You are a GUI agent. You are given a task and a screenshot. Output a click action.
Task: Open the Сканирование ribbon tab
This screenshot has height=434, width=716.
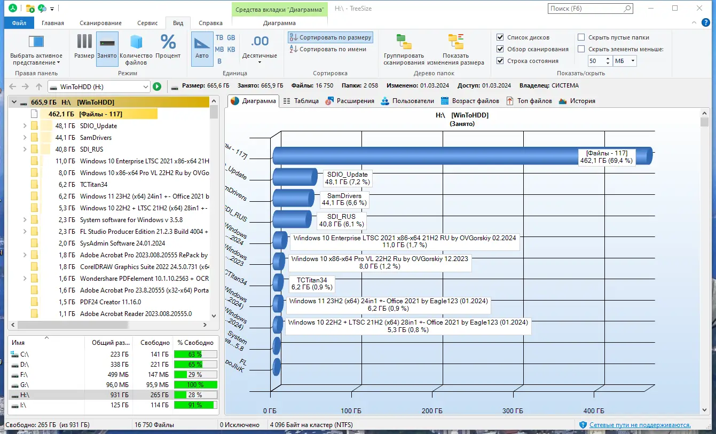pyautogui.click(x=100, y=23)
